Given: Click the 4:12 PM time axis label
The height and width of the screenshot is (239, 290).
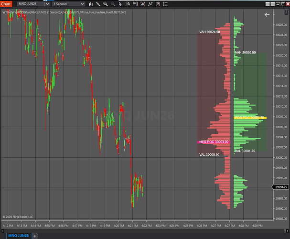Looking at the screenshot, I should coord(8,226).
